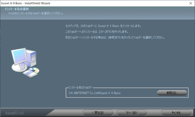Click the subheading about selecting install folder
Viewport: 195px width, 117px height.
pyautogui.click(x=35, y=13)
